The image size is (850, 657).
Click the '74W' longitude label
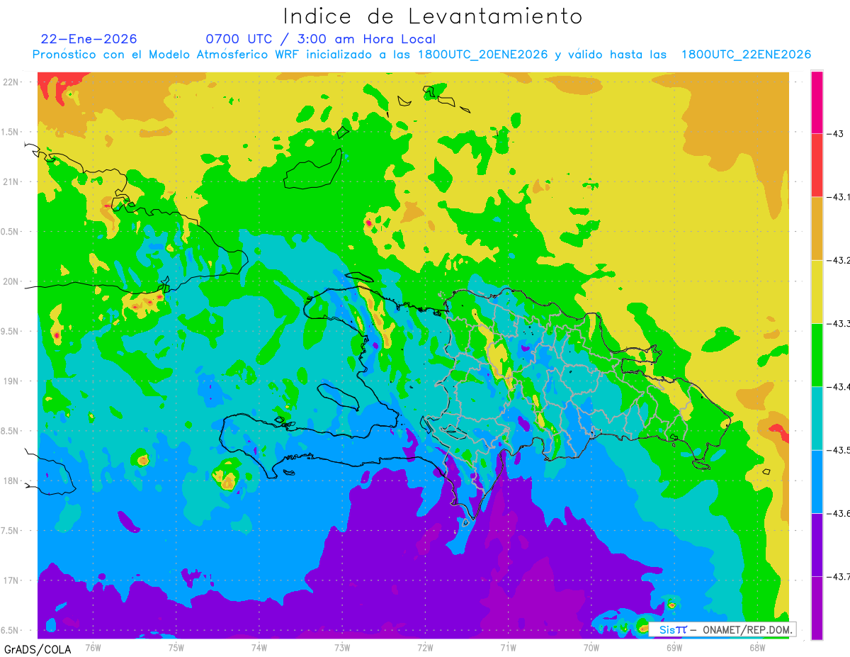click(x=259, y=647)
